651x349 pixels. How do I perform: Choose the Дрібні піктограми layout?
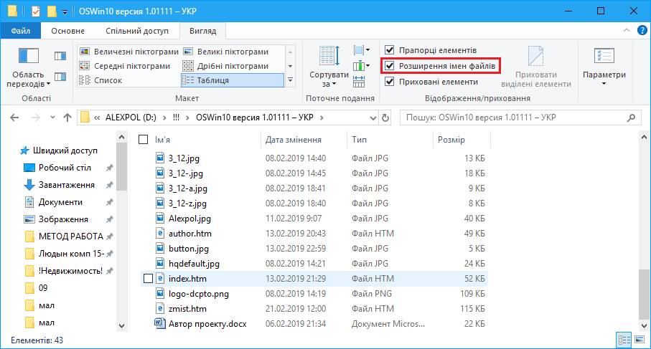(x=226, y=66)
